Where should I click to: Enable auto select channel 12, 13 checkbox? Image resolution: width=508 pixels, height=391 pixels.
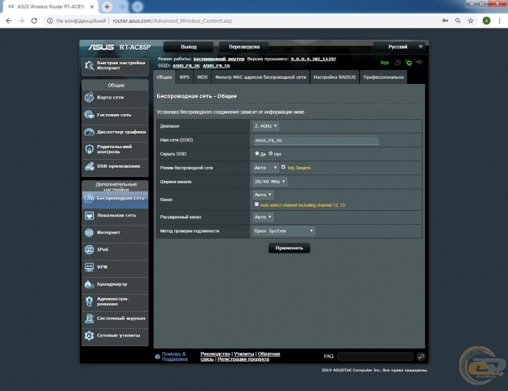click(257, 204)
